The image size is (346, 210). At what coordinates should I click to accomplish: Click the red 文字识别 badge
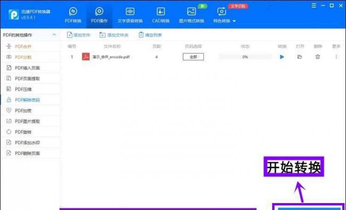[238, 6]
